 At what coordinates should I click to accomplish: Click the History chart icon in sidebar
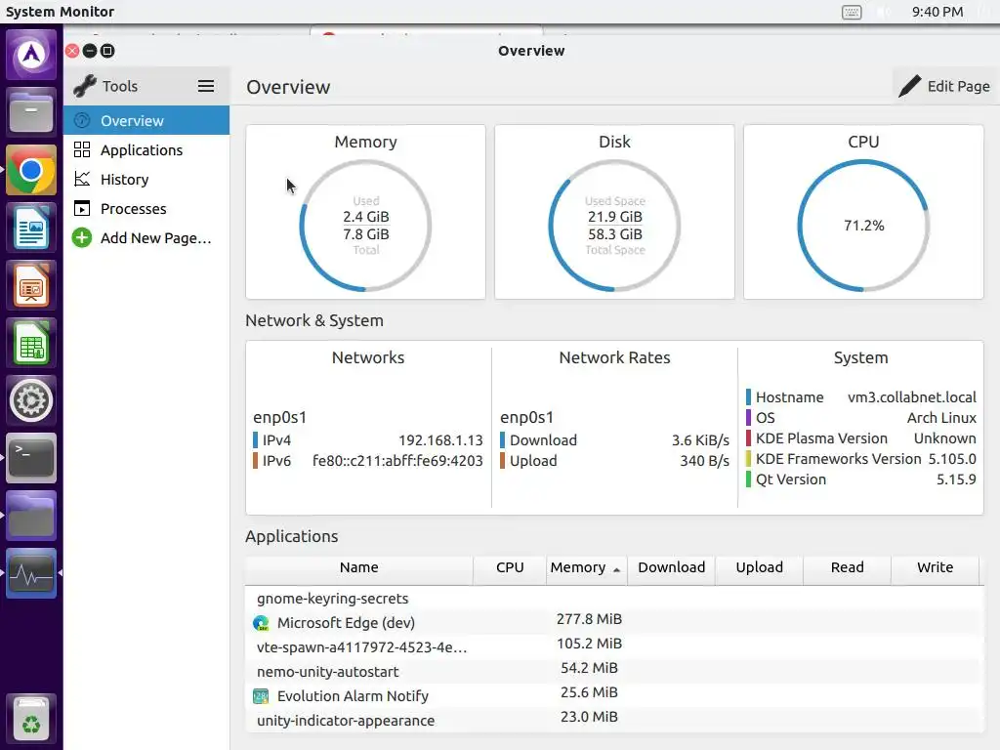82,180
